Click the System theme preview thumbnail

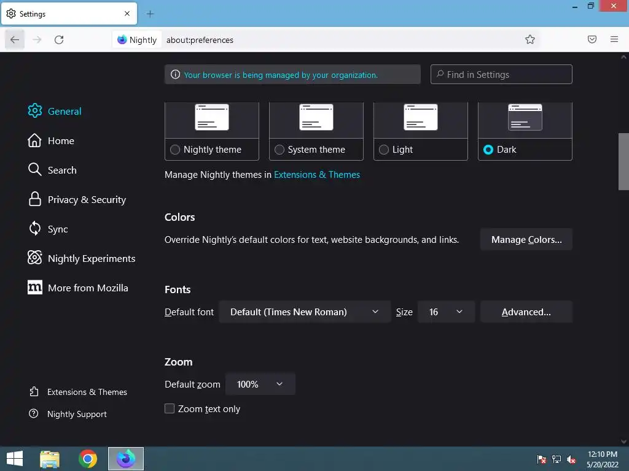(x=316, y=117)
